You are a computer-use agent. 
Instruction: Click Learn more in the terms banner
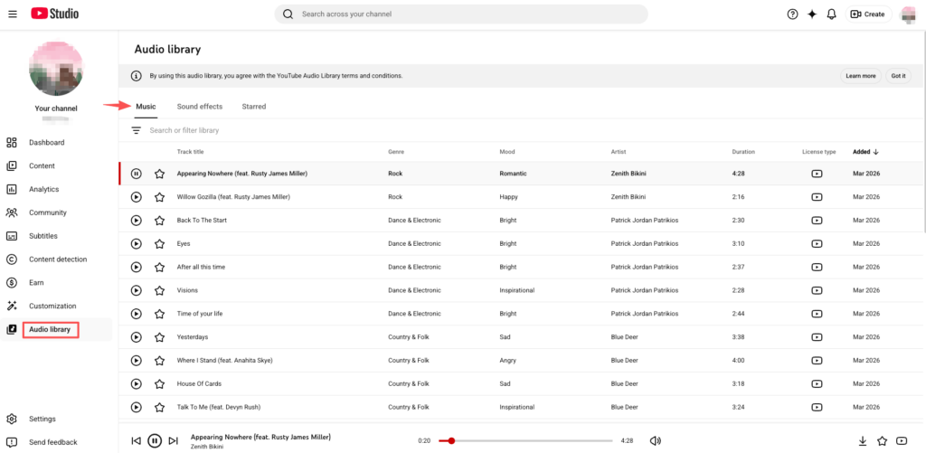coord(861,76)
